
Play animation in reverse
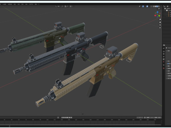click(66, 117)
